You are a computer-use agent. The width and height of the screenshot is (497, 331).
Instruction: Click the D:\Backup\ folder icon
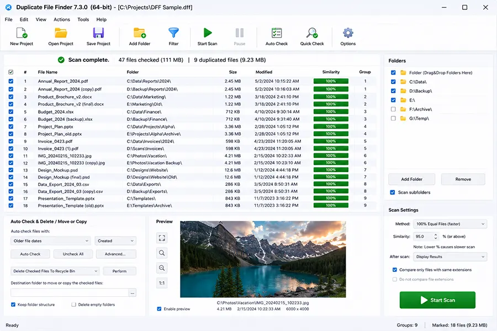tap(403, 91)
